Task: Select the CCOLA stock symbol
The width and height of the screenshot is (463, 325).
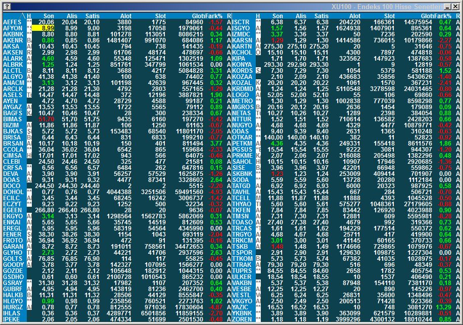Action: click(x=13, y=150)
